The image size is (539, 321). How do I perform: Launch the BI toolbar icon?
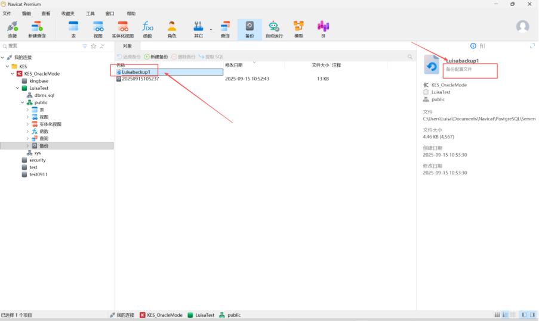pos(323,29)
